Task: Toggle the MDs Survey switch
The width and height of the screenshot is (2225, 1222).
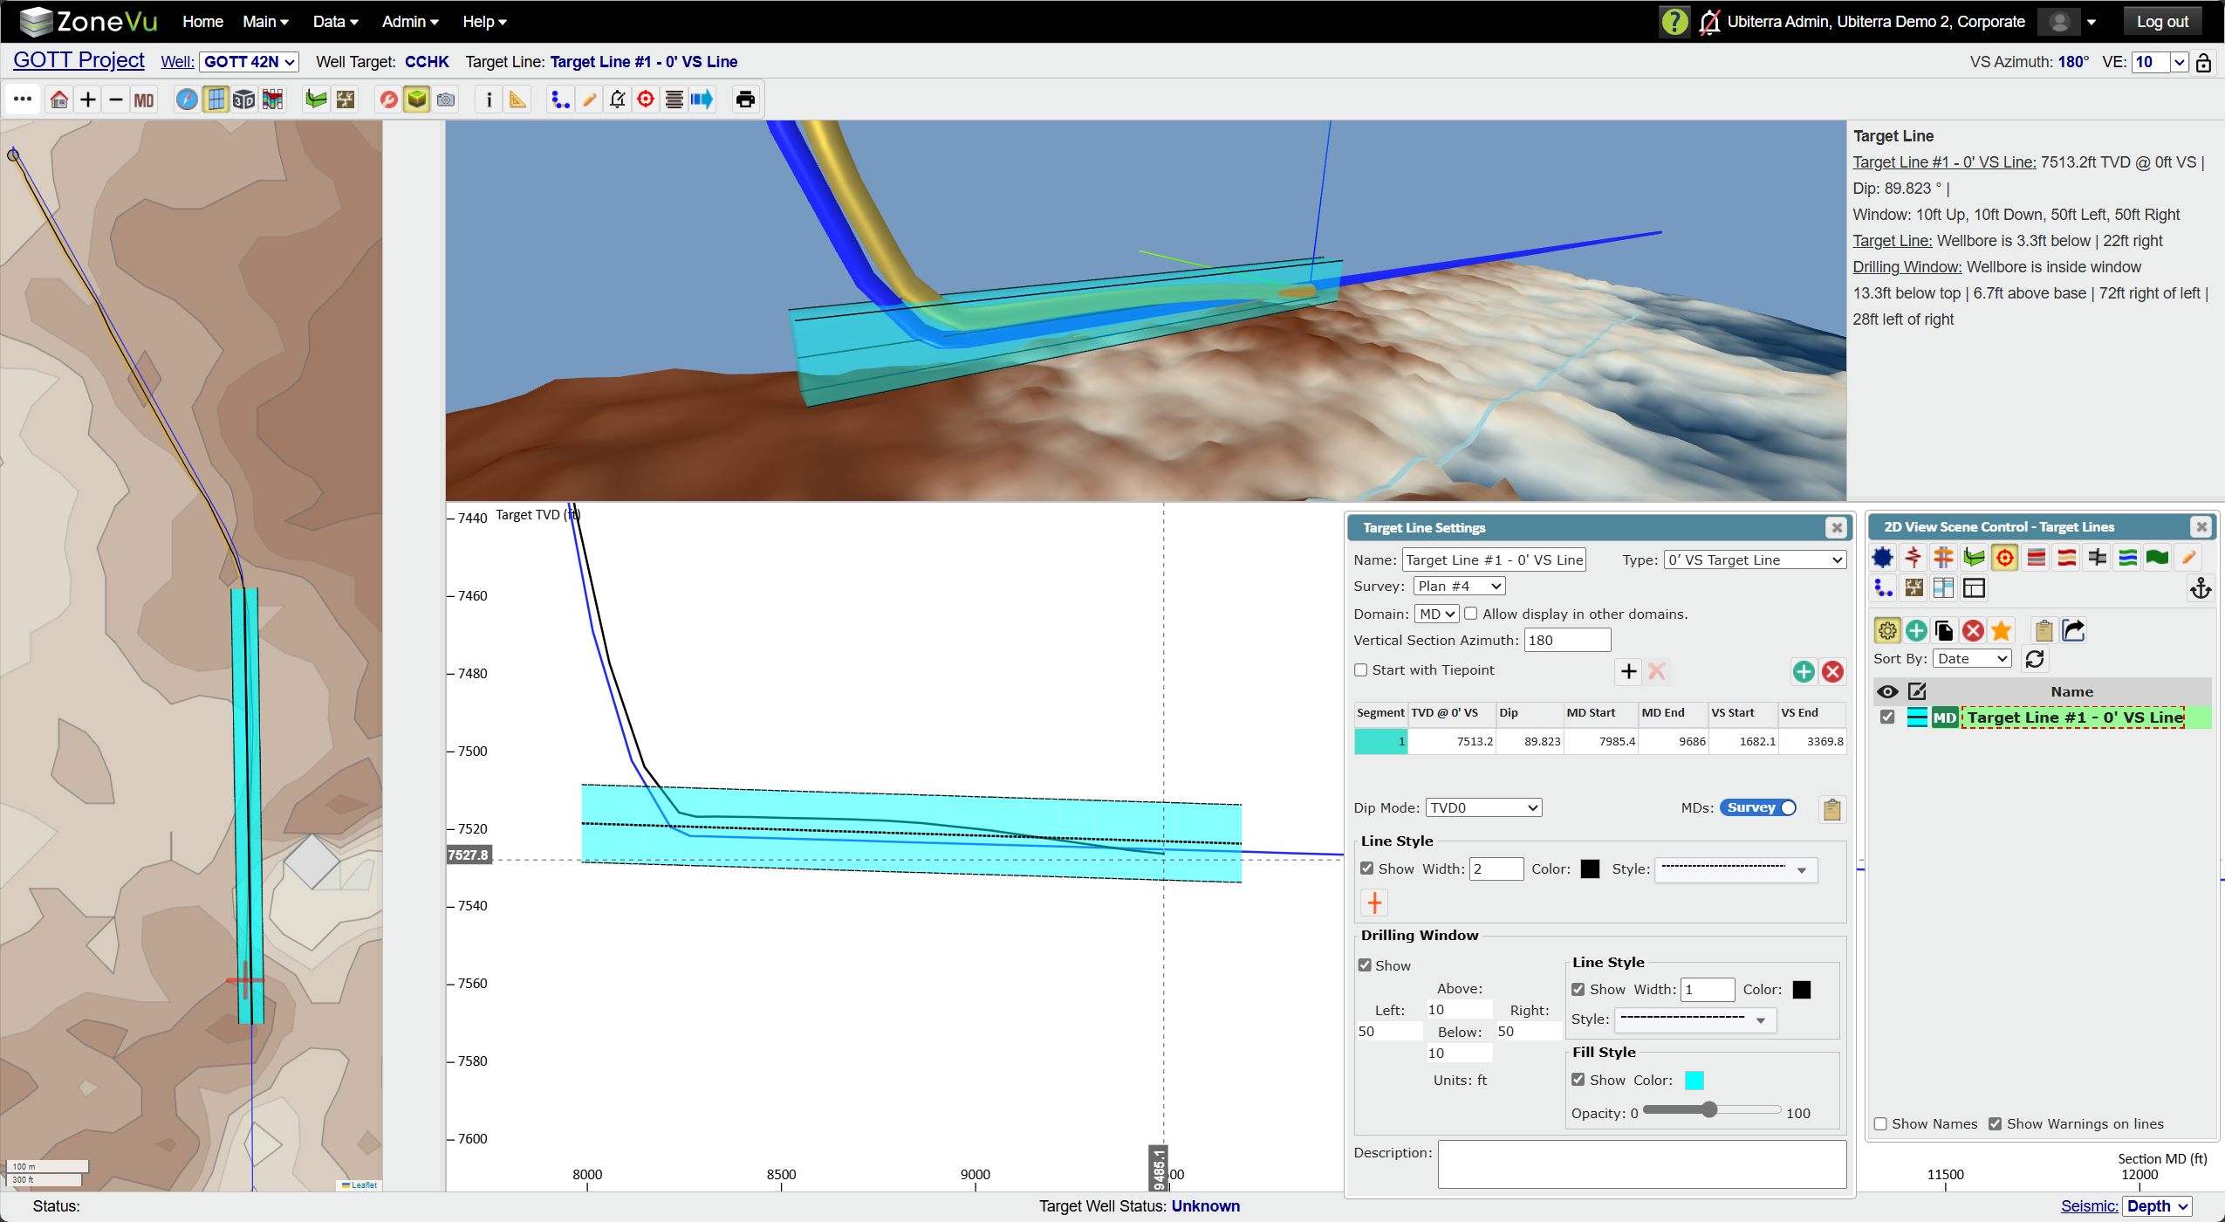Action: 1758,808
